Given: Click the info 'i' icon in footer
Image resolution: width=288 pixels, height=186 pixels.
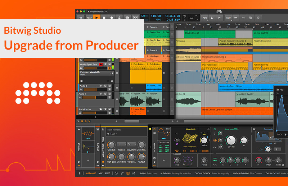Looking at the screenshot, I should click(x=79, y=173).
